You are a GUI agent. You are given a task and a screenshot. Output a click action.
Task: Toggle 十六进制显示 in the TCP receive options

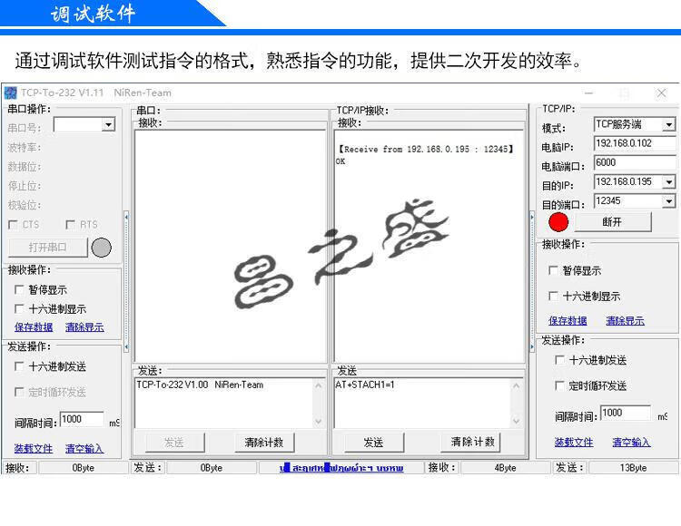coord(553,297)
